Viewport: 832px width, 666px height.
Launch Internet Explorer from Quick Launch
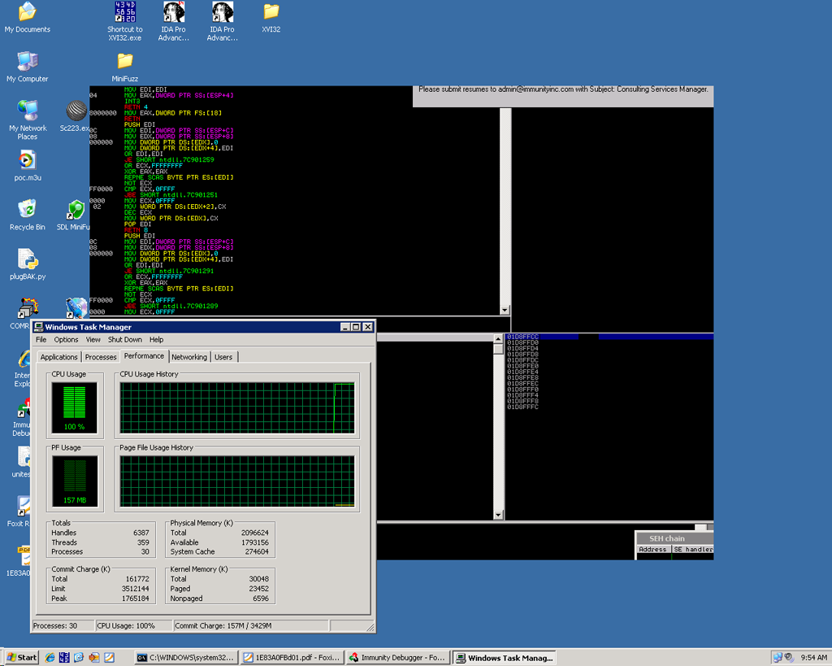tap(50, 658)
